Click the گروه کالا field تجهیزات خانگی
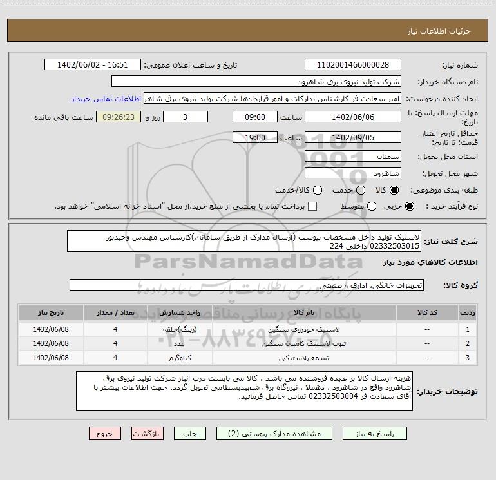The image size is (496, 480). (247, 285)
